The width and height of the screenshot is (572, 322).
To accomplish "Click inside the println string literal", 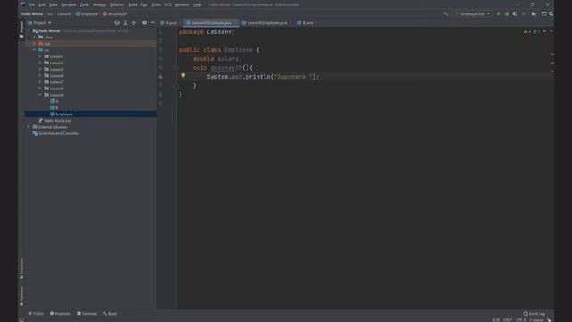I will [293, 77].
